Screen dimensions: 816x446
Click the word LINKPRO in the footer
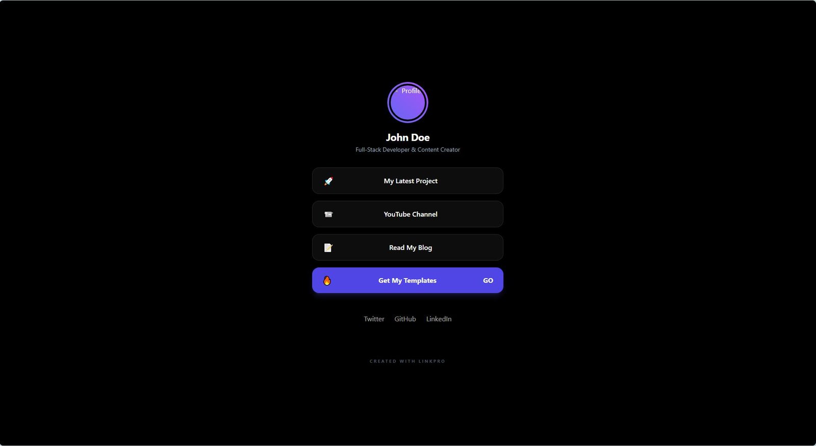tap(432, 361)
